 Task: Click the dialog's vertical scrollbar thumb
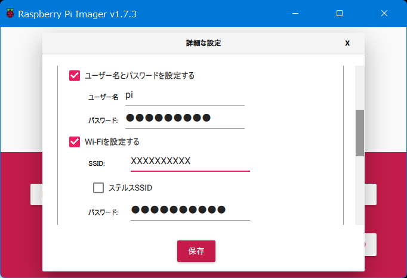[359, 133]
